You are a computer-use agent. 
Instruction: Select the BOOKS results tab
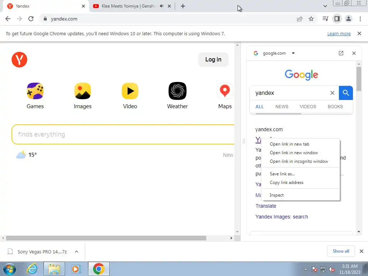click(335, 106)
